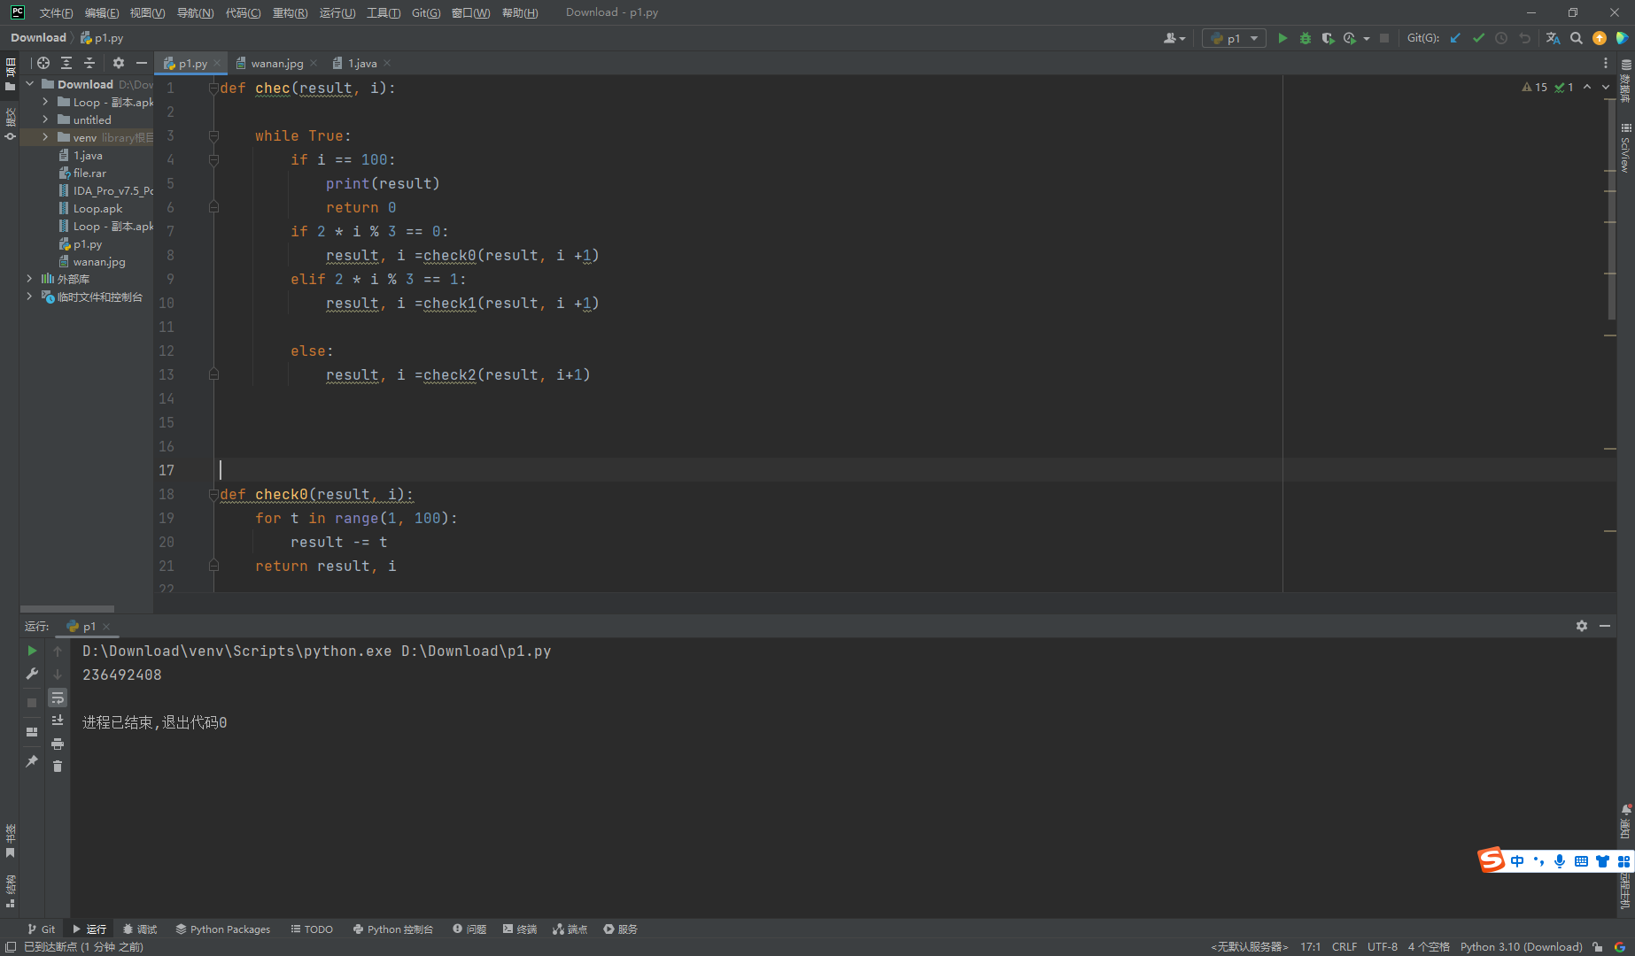Open the 调试 debug tool window
The width and height of the screenshot is (1635, 956).
[x=140, y=929]
